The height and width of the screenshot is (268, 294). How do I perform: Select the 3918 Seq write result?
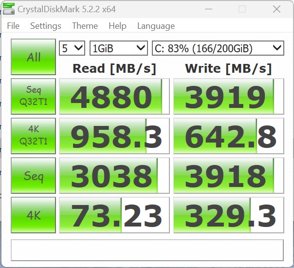[229, 175]
